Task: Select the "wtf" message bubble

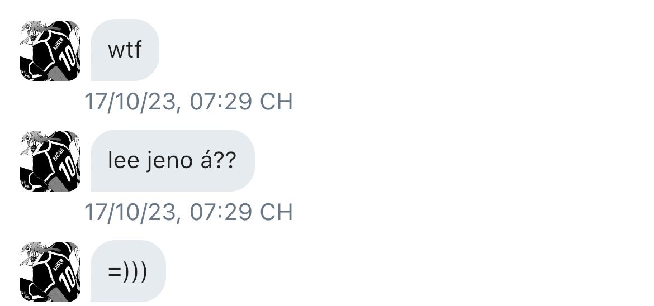Action: click(x=125, y=51)
